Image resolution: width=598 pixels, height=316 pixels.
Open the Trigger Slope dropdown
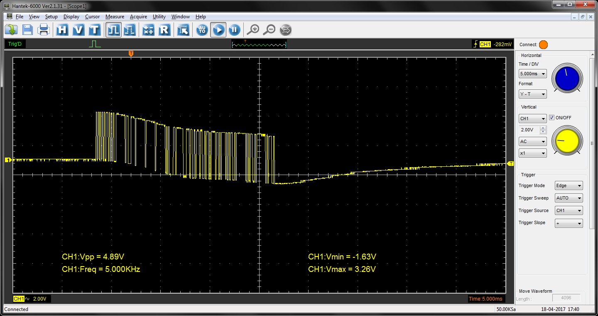click(x=569, y=223)
